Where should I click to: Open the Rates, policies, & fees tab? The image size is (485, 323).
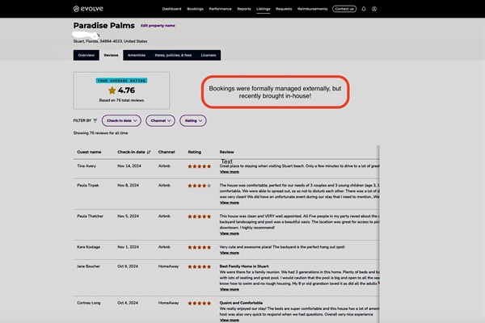click(x=173, y=55)
